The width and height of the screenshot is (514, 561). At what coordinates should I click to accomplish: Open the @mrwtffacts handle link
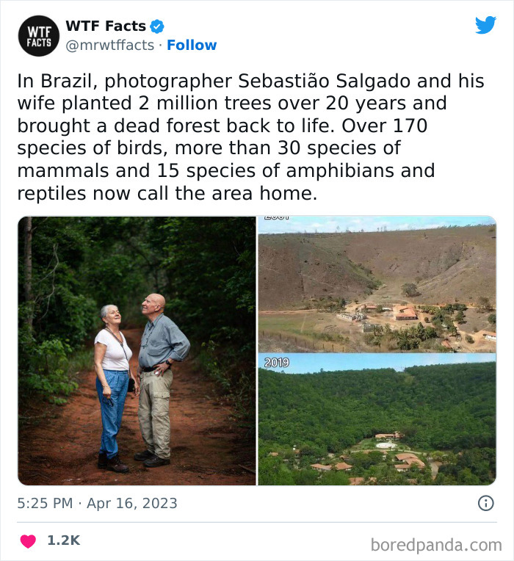point(110,46)
